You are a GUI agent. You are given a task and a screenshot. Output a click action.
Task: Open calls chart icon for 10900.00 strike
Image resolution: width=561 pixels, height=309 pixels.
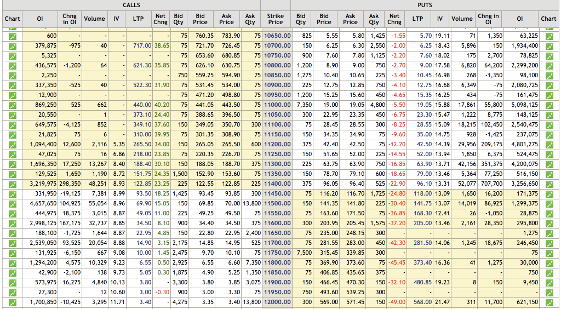click(13, 85)
